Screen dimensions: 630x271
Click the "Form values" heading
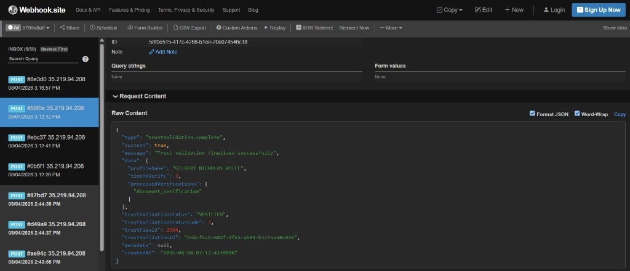point(390,66)
